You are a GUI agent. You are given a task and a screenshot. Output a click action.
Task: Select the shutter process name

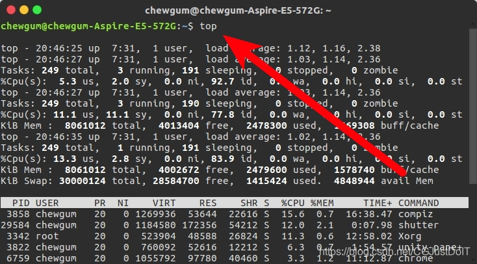coord(419,226)
